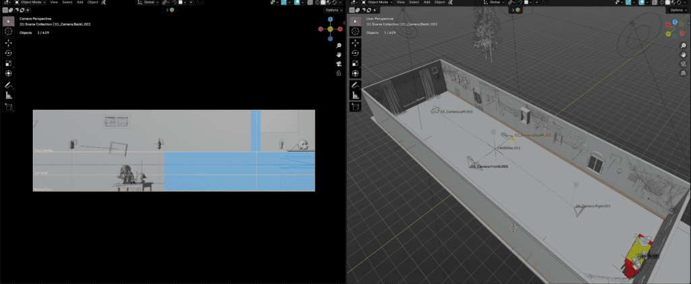Activate the Measure tool in right viewport
The image size is (691, 284).
tap(354, 96)
